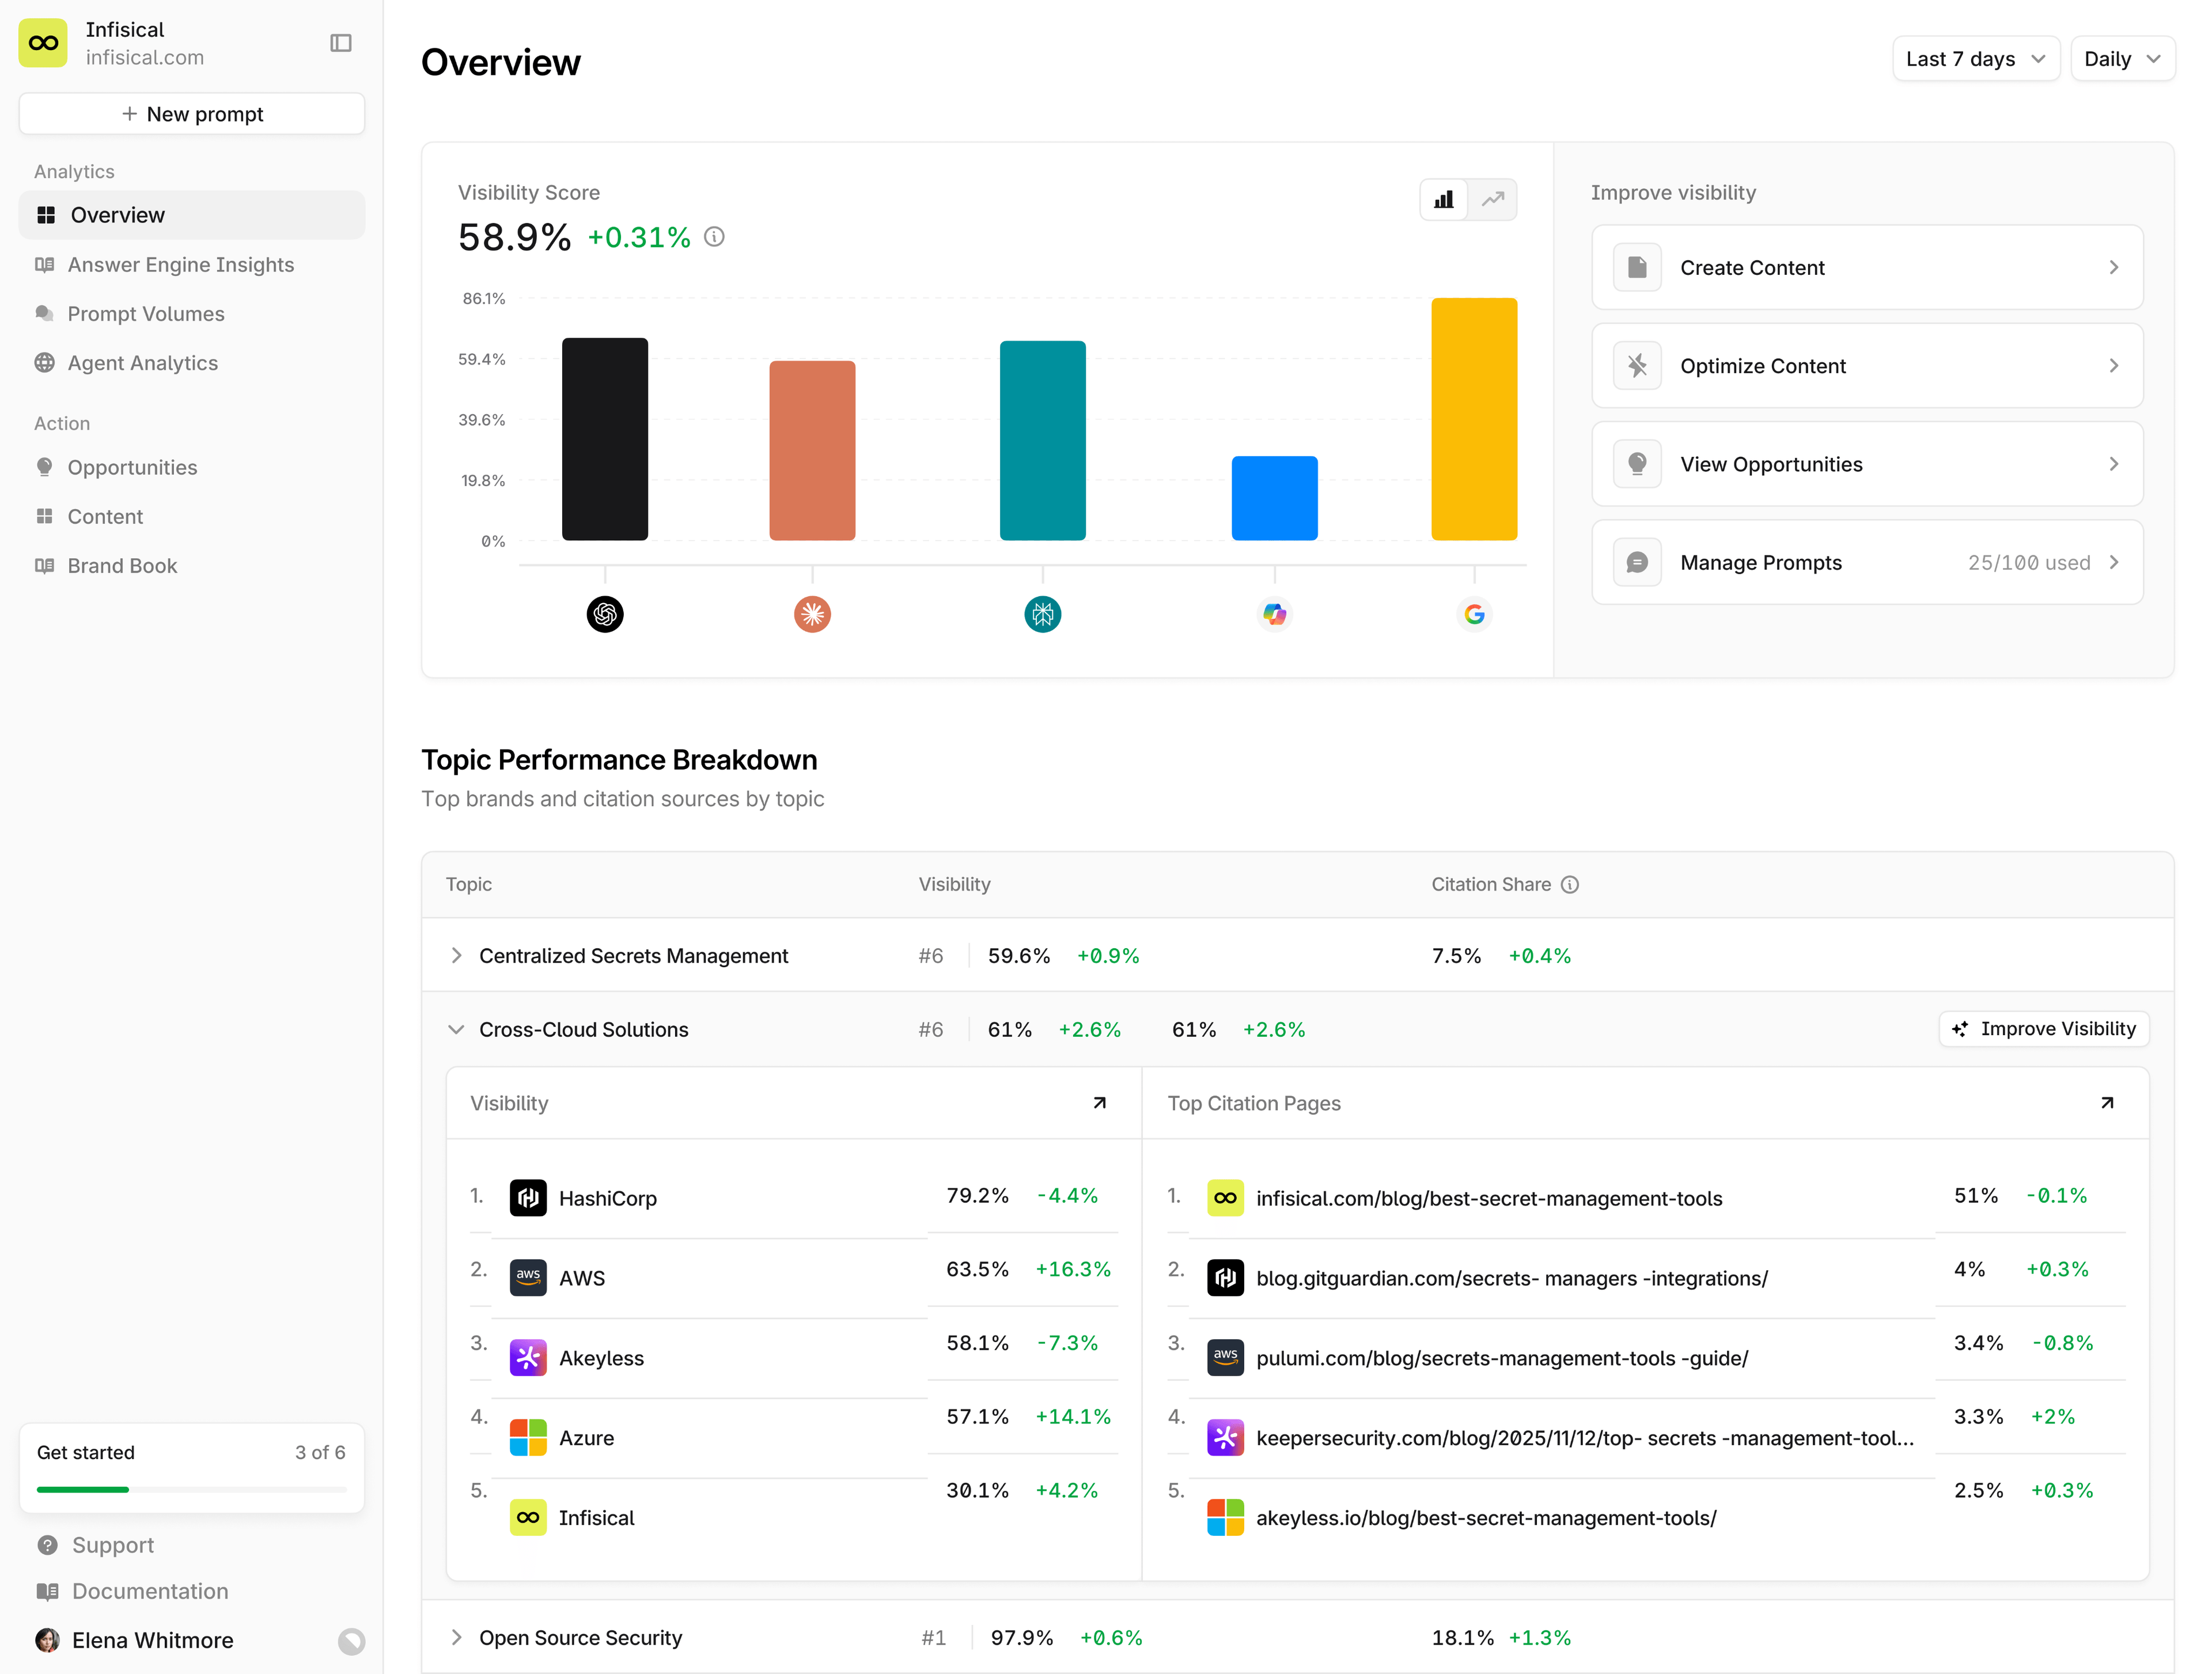The width and height of the screenshot is (2212, 1674).
Task: Collapse the sidebar using the panel icon
Action: click(x=341, y=43)
